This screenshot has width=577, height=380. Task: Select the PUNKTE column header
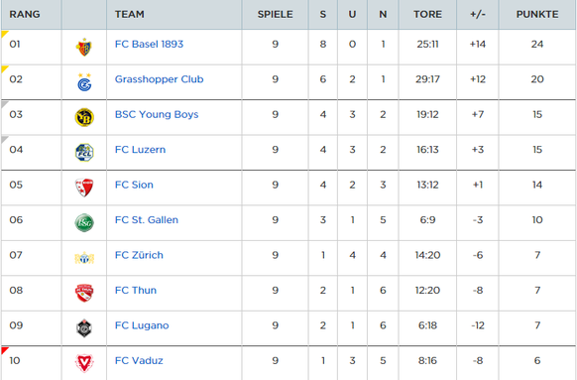point(537,14)
